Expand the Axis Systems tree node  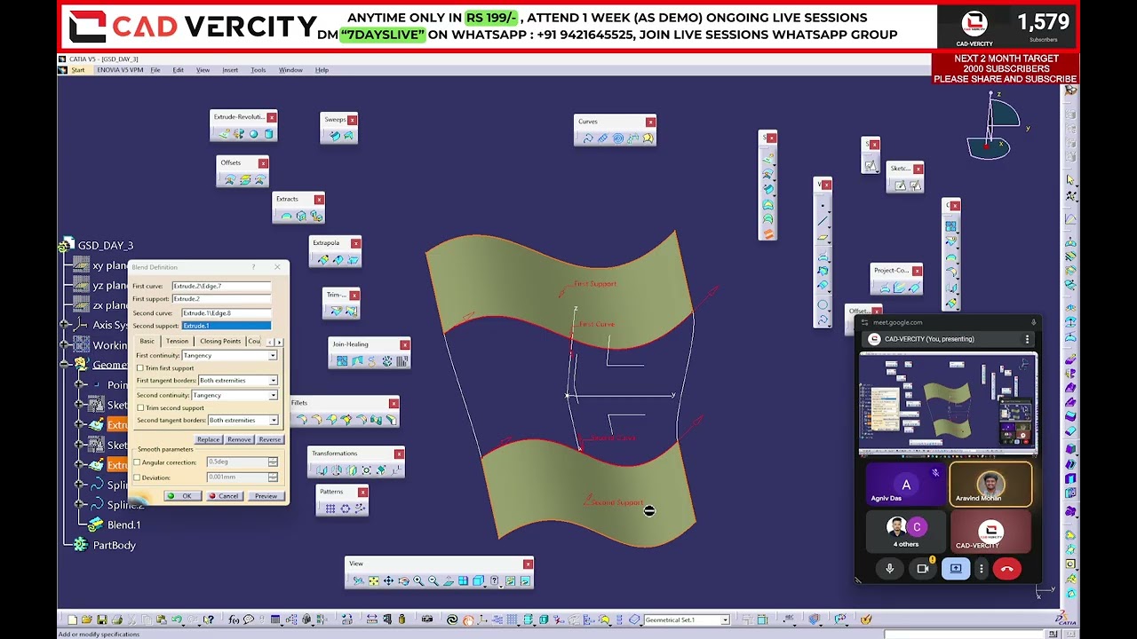tap(64, 326)
